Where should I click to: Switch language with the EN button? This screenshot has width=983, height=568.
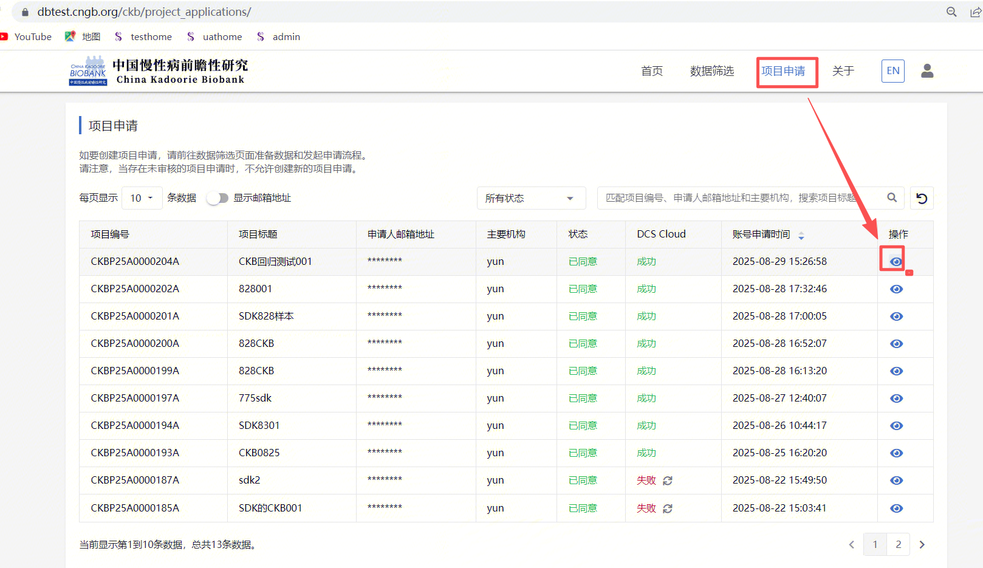[x=892, y=71]
